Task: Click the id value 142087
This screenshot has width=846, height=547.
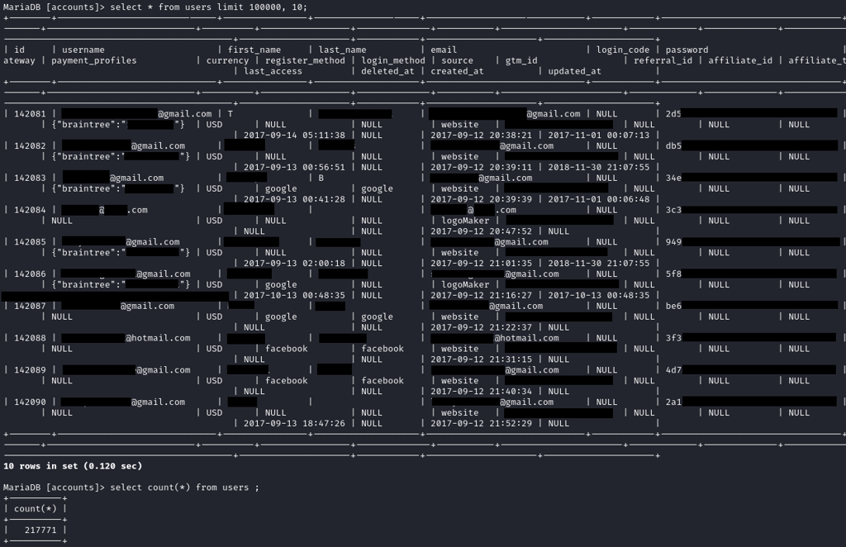Action: (x=30, y=306)
